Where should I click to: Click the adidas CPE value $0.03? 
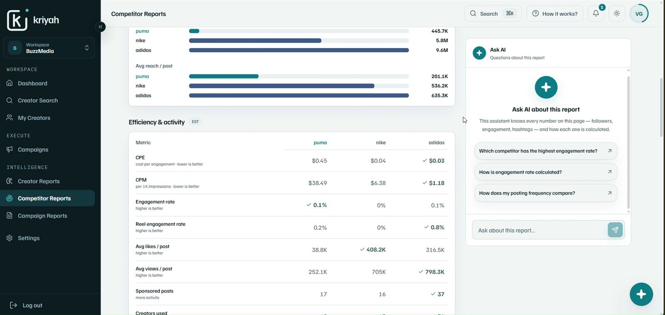coord(436,161)
